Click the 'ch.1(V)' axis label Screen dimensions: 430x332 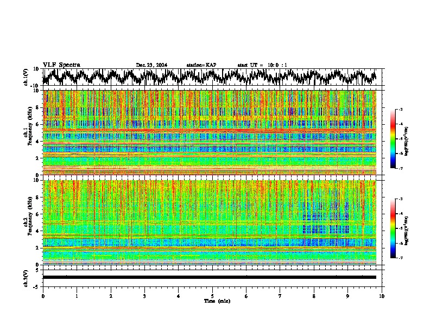(26, 78)
